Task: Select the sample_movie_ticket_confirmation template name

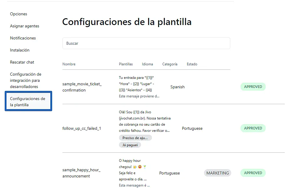Action: click(x=82, y=87)
